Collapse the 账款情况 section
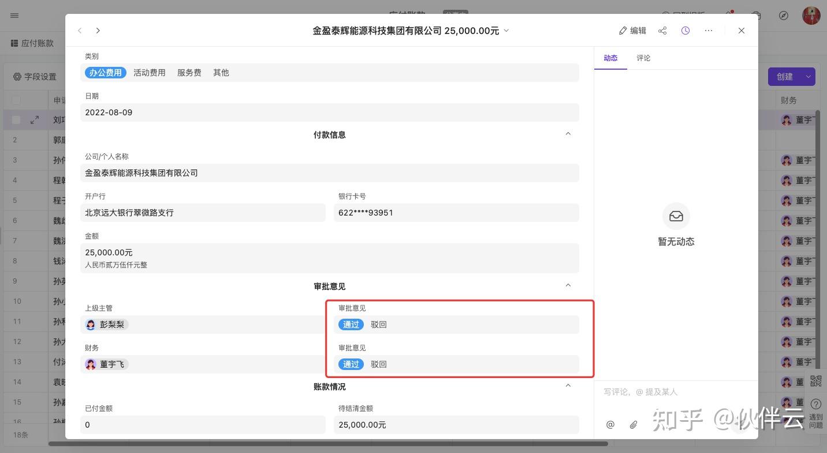The height and width of the screenshot is (453, 827). click(568, 386)
